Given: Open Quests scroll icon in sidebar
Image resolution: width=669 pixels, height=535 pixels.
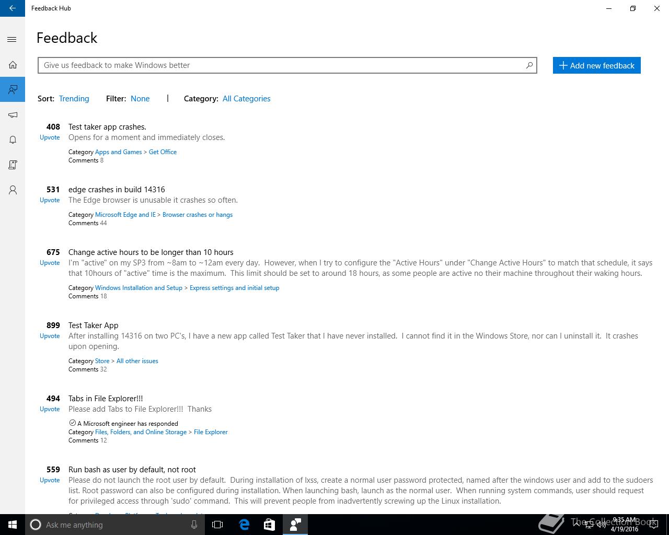Looking at the screenshot, I should coord(13,165).
